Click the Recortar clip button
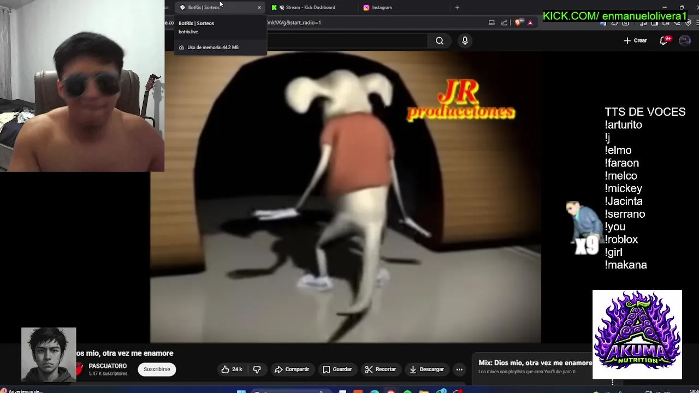This screenshot has width=699, height=393. pyautogui.click(x=380, y=370)
